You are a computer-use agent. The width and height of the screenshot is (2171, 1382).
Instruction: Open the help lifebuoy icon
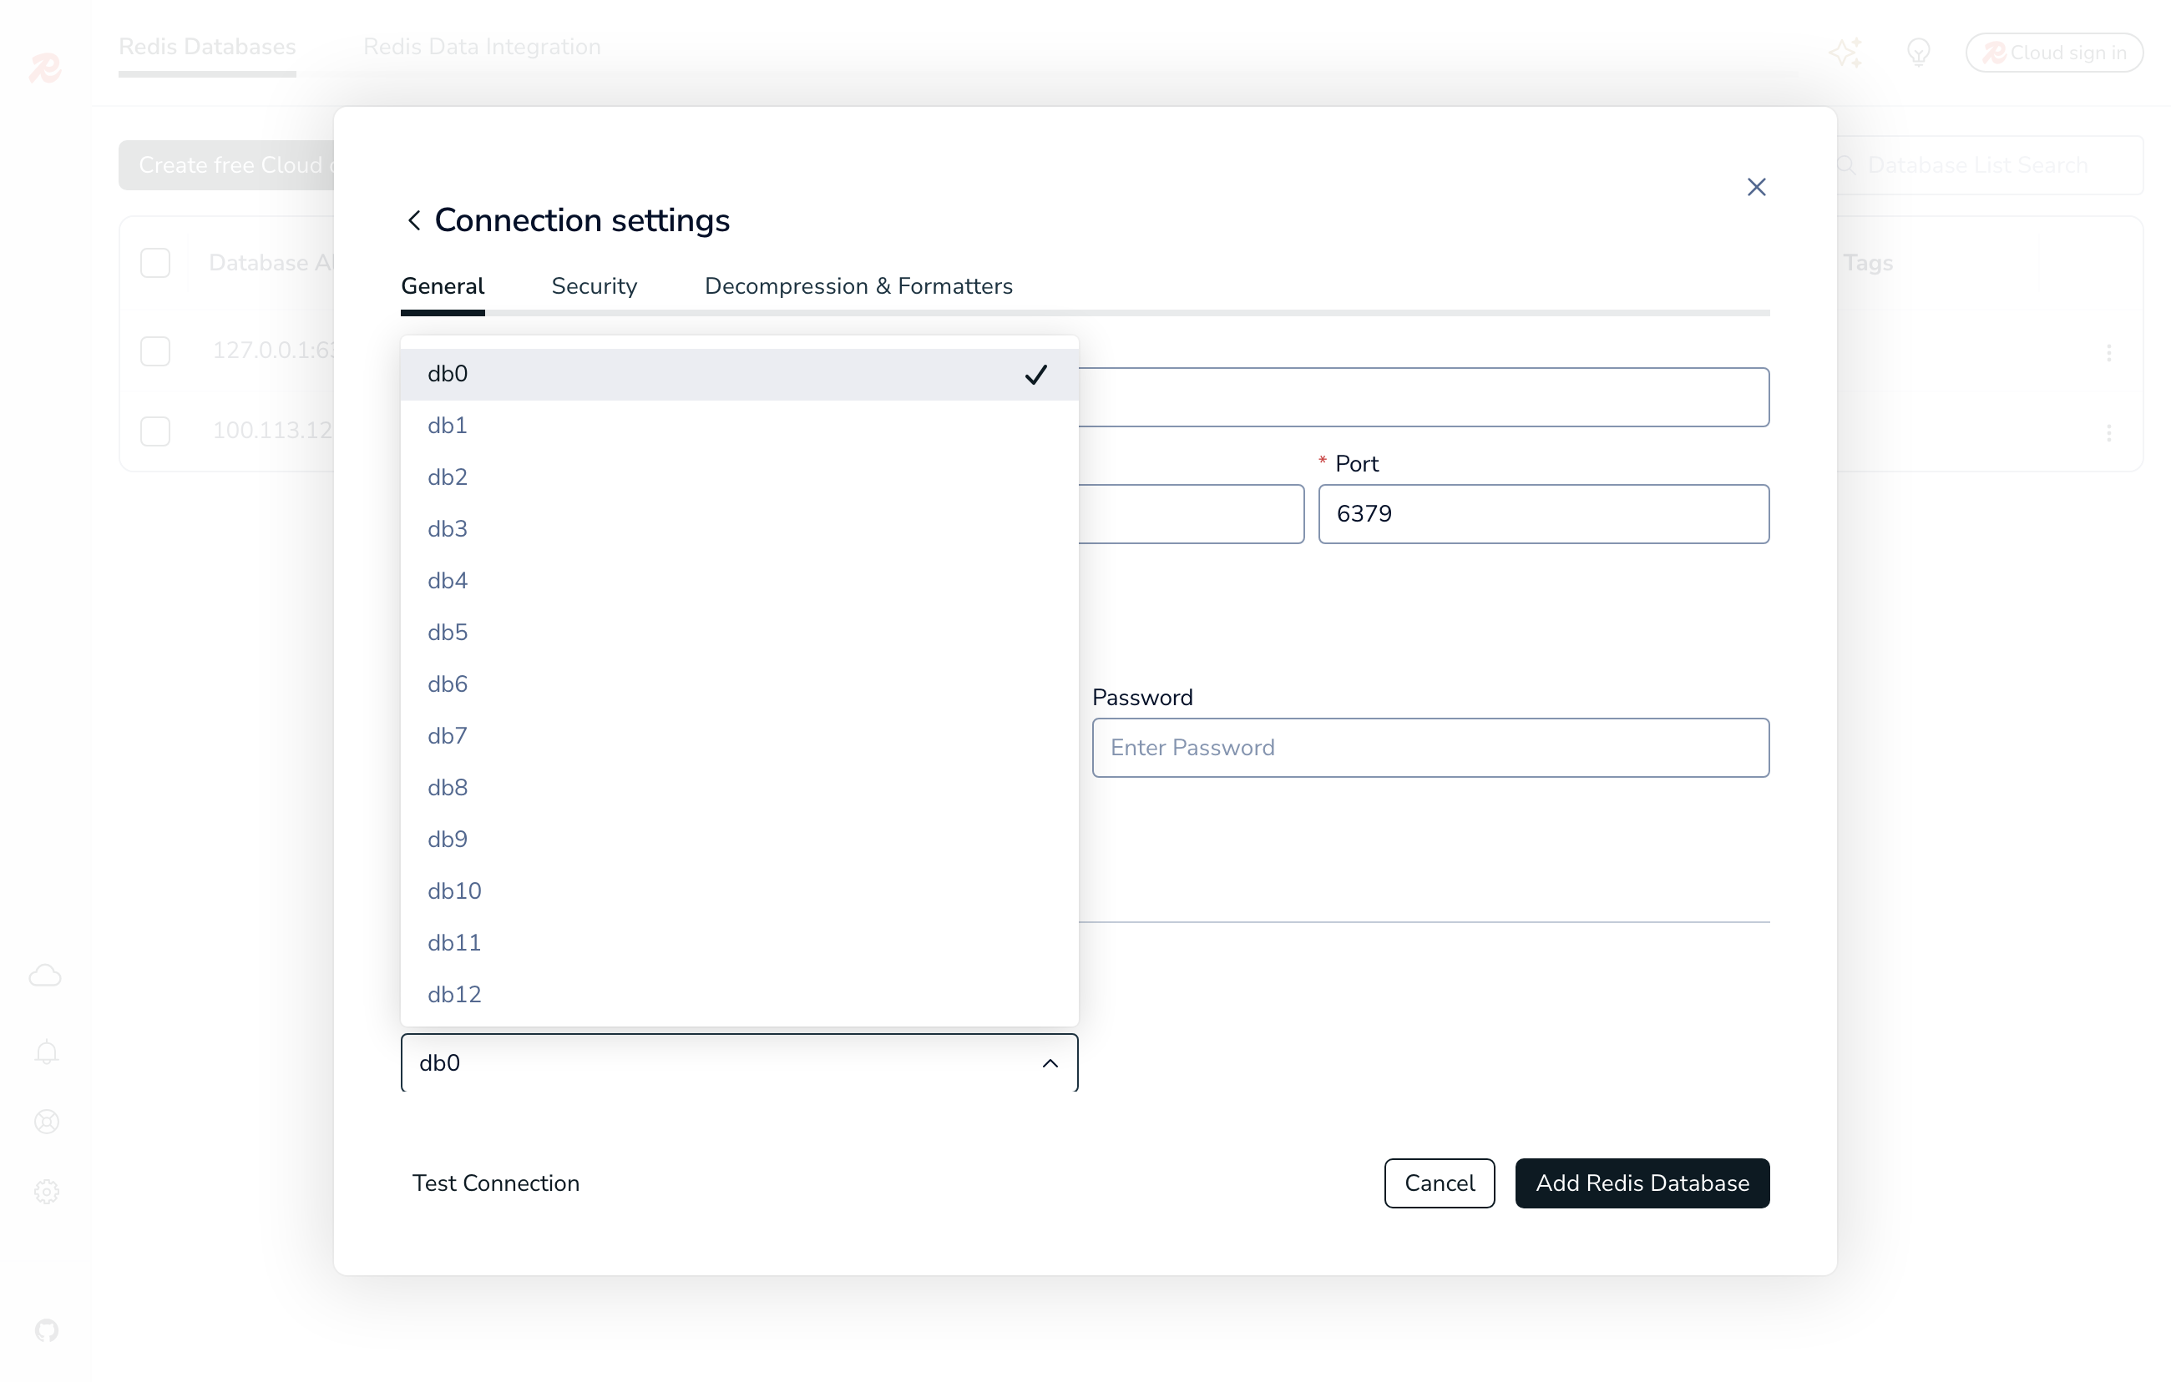pyautogui.click(x=47, y=1122)
